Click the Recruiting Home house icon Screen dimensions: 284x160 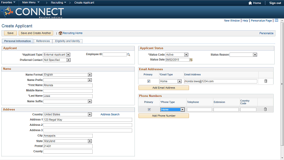[x=60, y=33]
